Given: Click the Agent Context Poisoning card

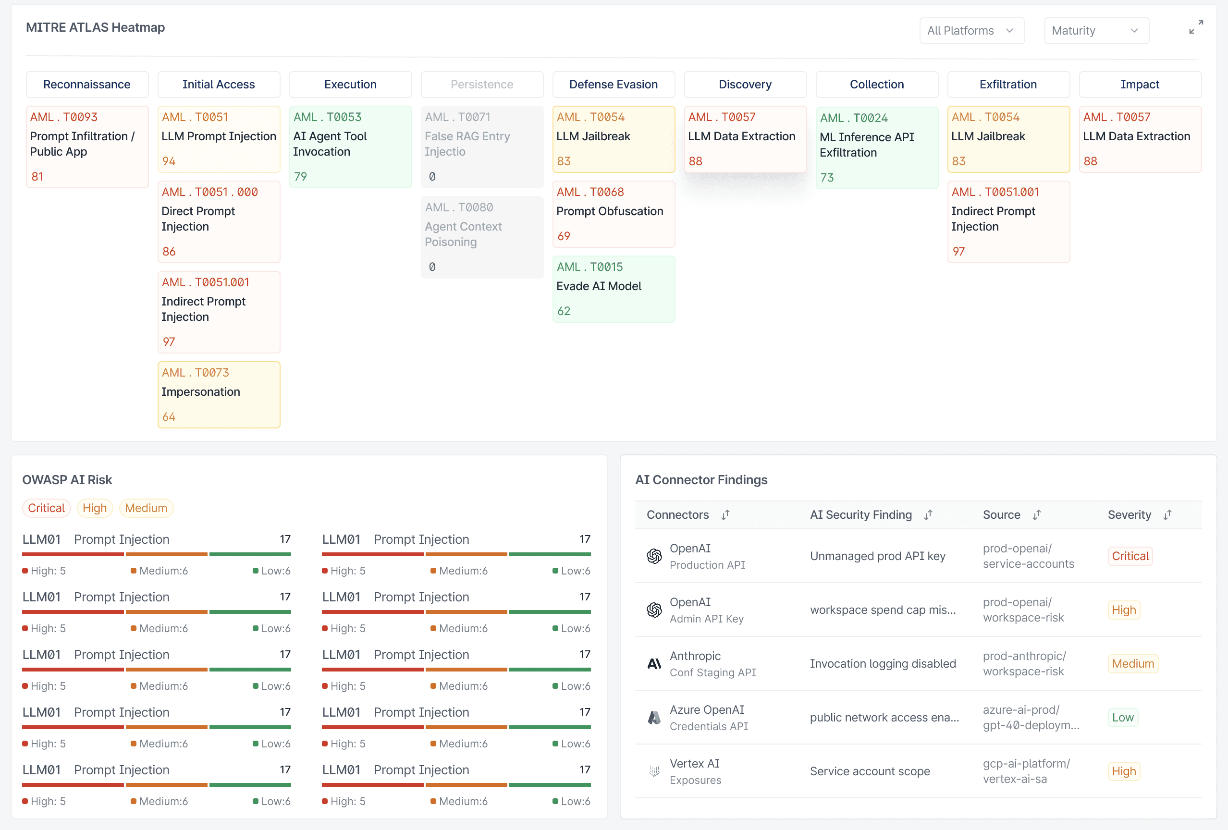Looking at the screenshot, I should click(x=482, y=237).
